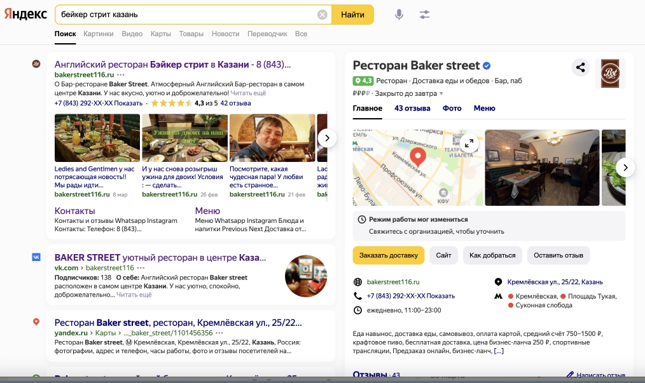Viewport: 645px width, 383px height.
Task: Click the Как добраться button
Action: coord(492,255)
